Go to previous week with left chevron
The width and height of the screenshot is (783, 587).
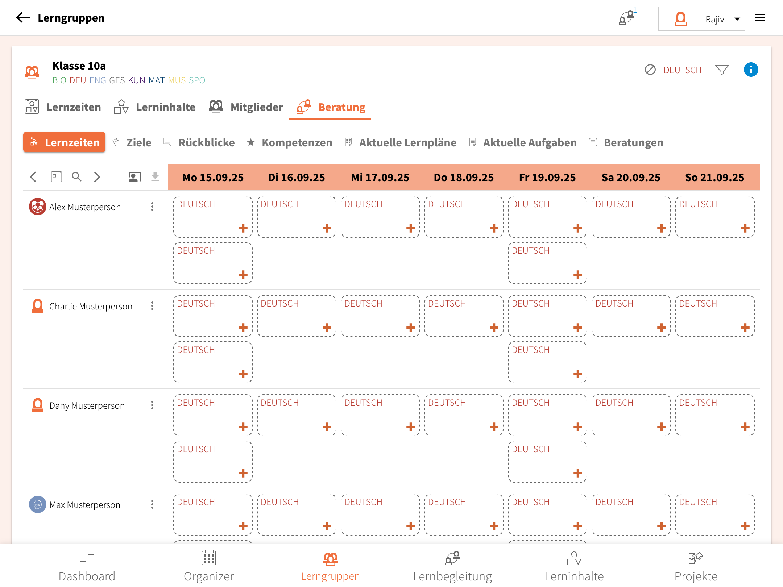[33, 177]
